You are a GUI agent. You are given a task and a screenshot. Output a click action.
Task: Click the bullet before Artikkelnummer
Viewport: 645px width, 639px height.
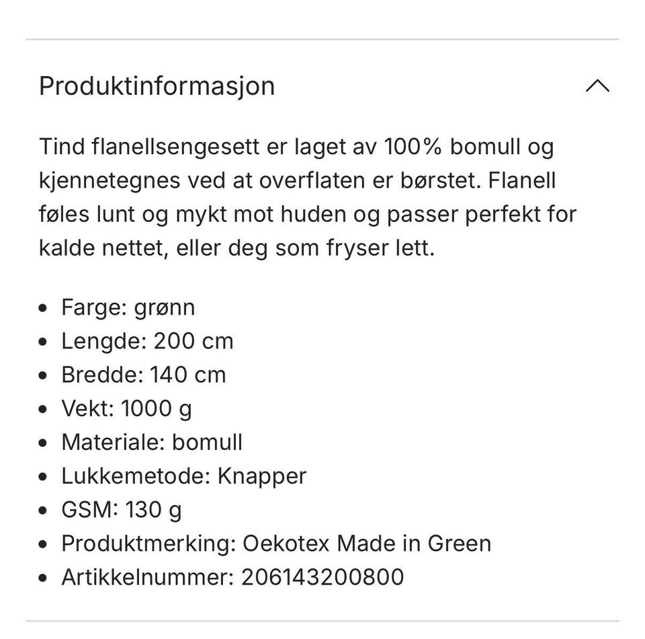pos(43,578)
